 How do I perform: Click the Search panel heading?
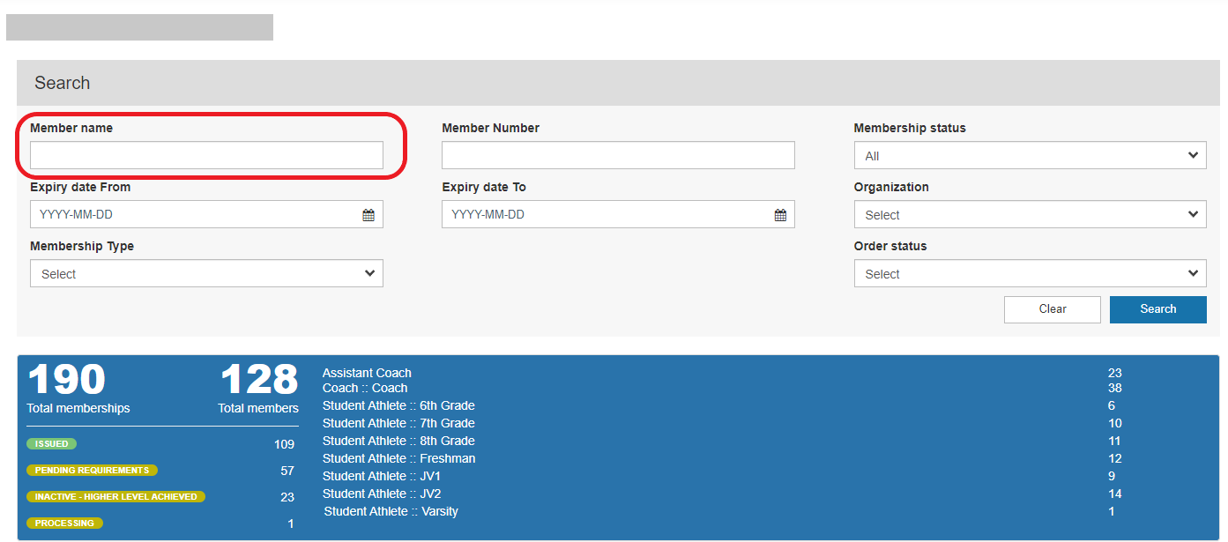tap(63, 83)
